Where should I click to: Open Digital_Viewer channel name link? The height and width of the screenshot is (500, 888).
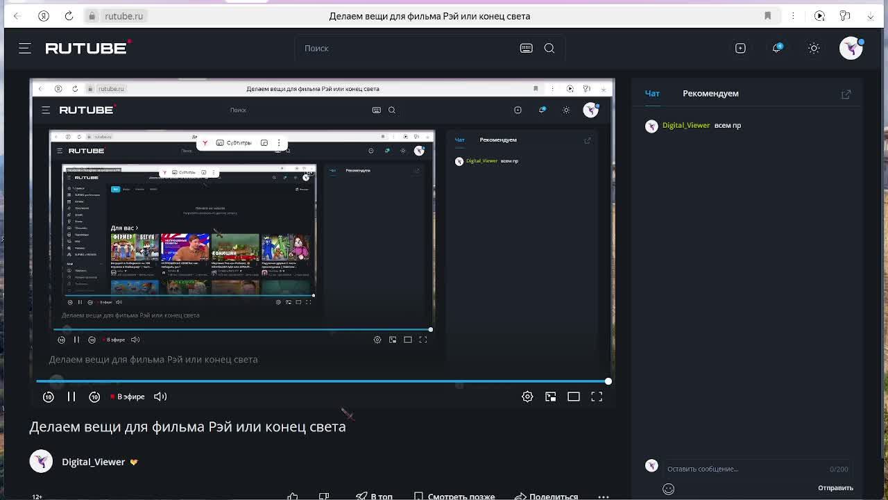point(94,462)
